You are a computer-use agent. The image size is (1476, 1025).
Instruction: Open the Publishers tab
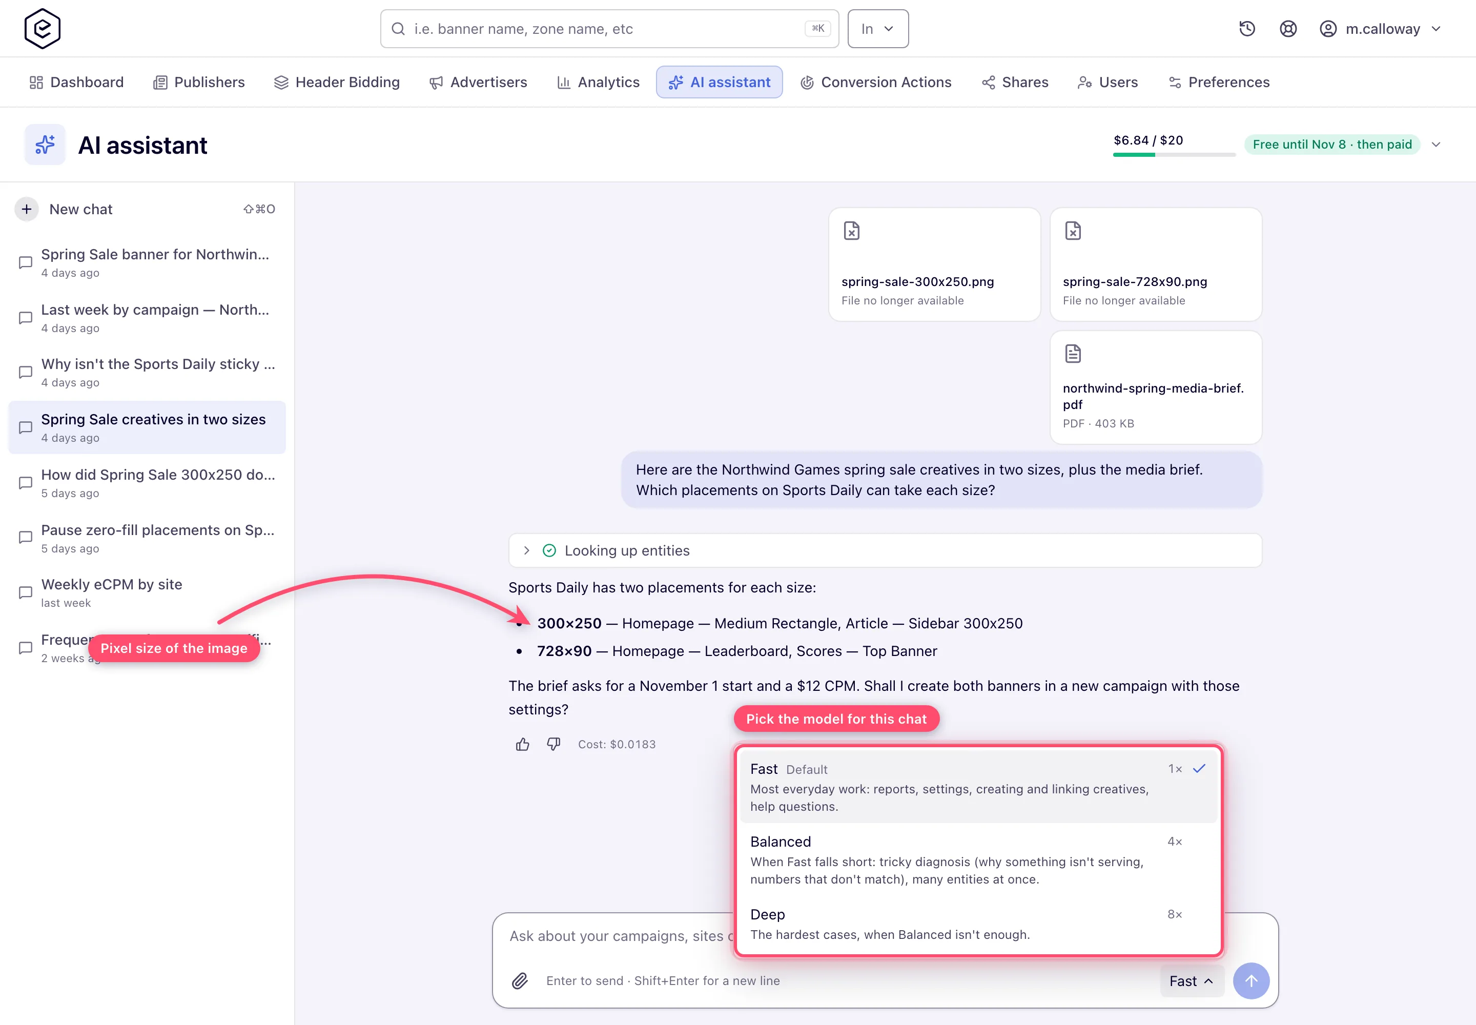click(x=199, y=82)
